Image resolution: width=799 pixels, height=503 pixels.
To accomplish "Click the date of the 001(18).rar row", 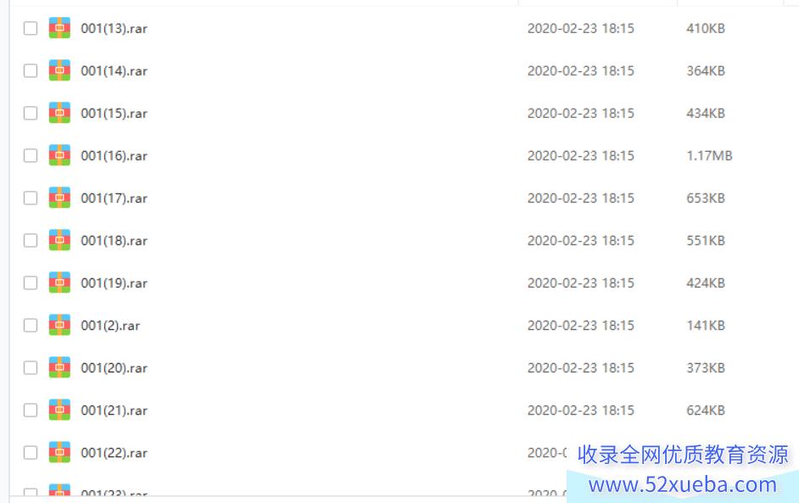I will pos(581,241).
